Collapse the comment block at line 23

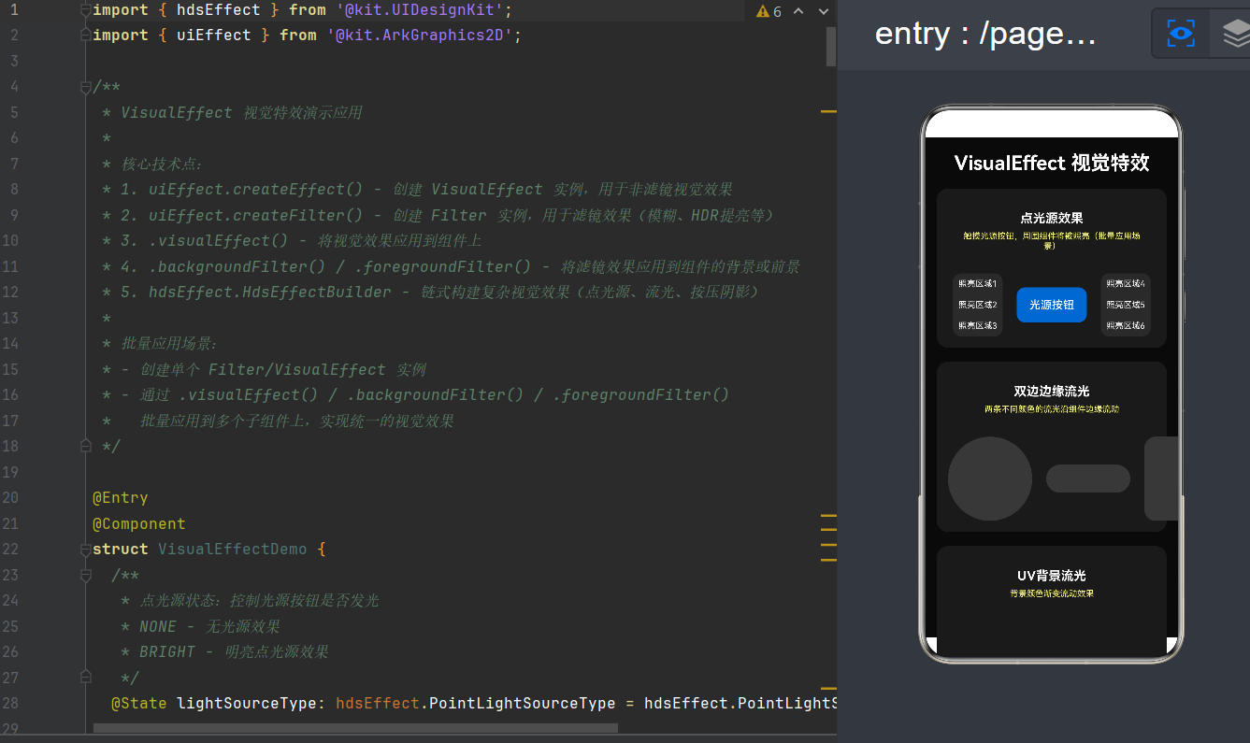click(x=85, y=575)
